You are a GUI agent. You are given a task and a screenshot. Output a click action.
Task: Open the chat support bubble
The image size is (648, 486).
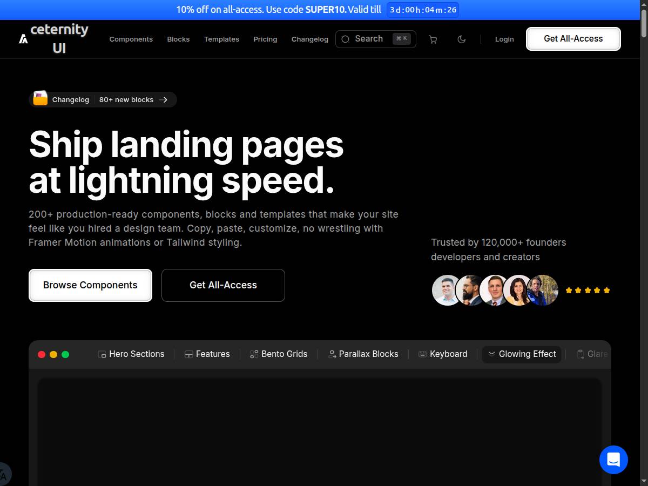coord(613,460)
